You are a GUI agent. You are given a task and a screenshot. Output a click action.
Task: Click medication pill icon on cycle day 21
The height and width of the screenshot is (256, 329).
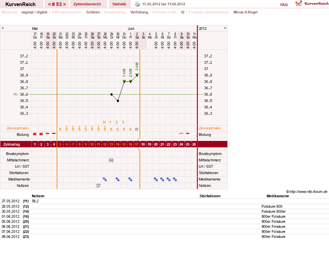tap(162, 180)
